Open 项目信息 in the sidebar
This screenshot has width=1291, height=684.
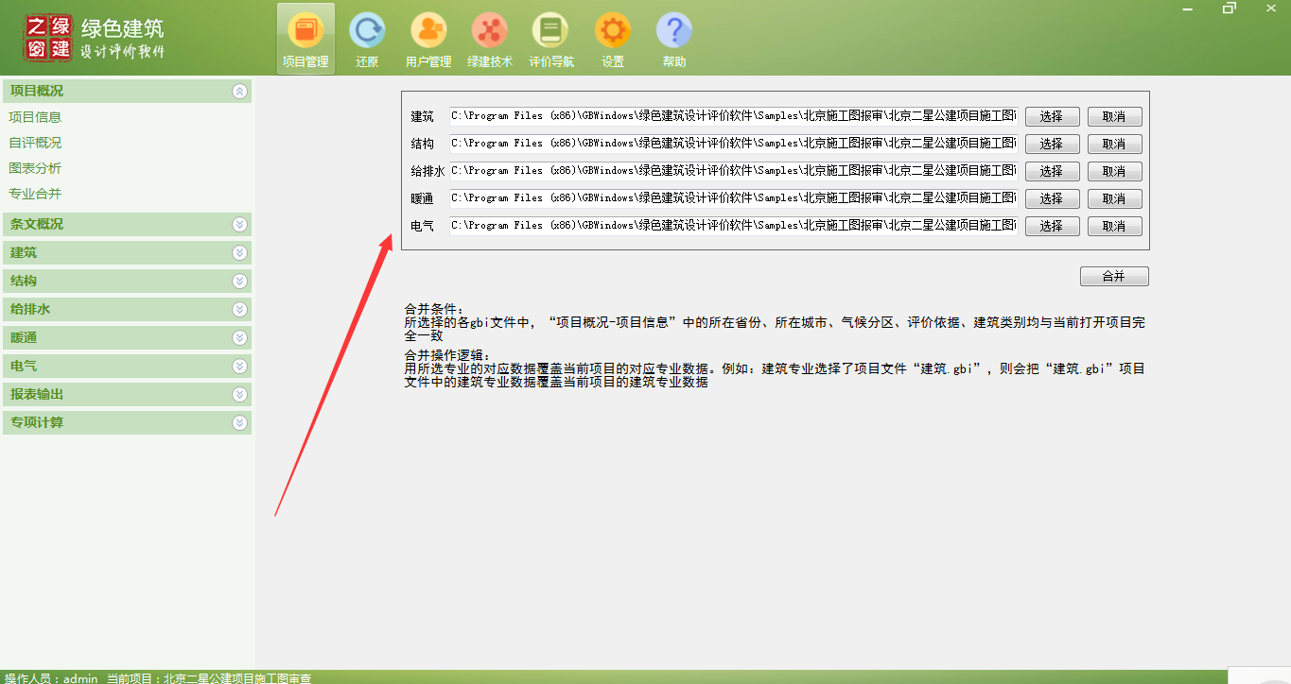click(x=35, y=117)
